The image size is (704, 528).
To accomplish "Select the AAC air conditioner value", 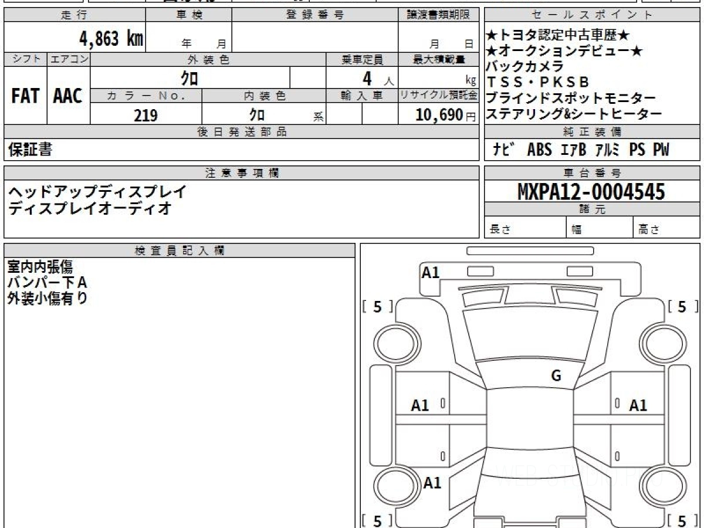I will 68,96.
